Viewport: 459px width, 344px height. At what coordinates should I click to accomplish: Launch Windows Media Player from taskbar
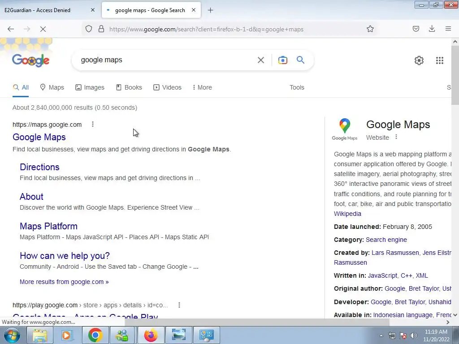coord(67,335)
